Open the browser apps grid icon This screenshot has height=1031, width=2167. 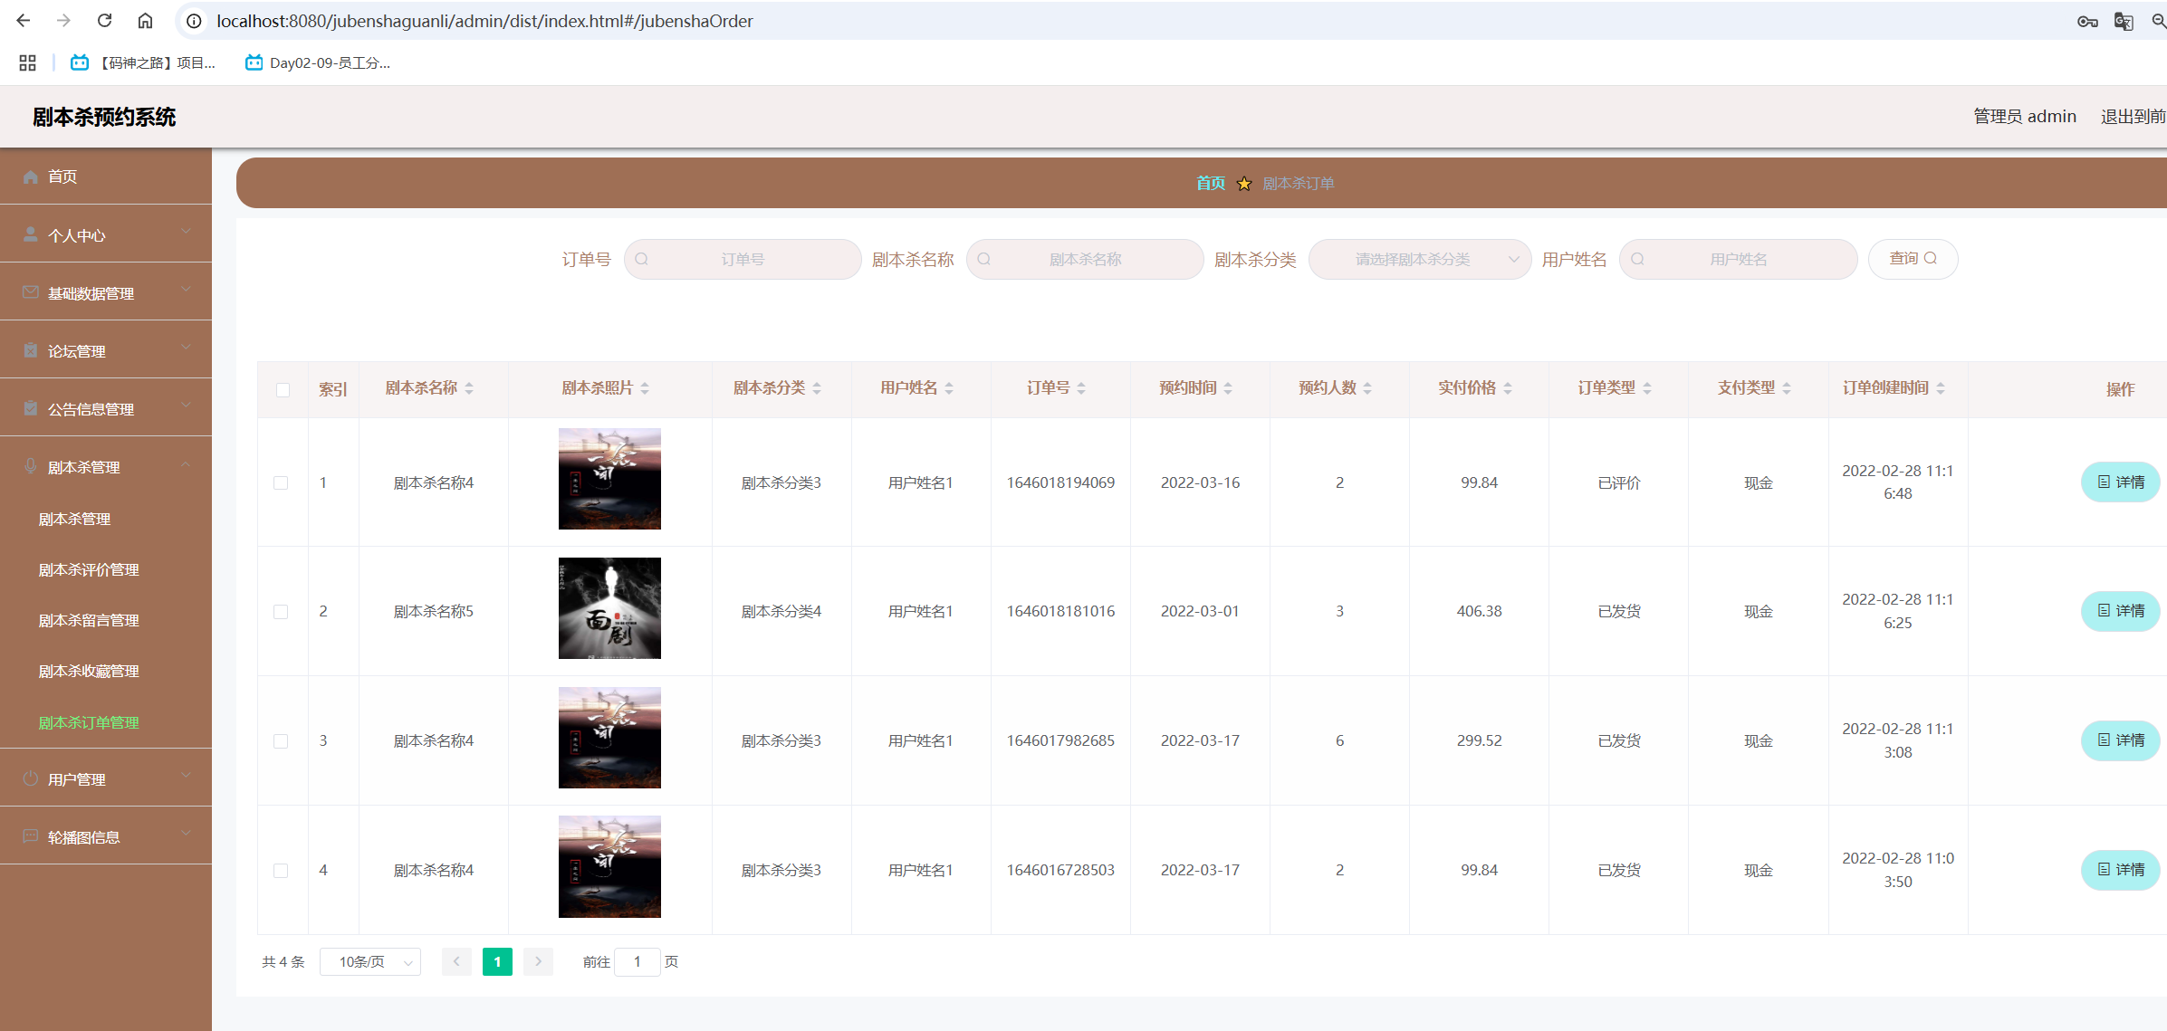coord(27,62)
